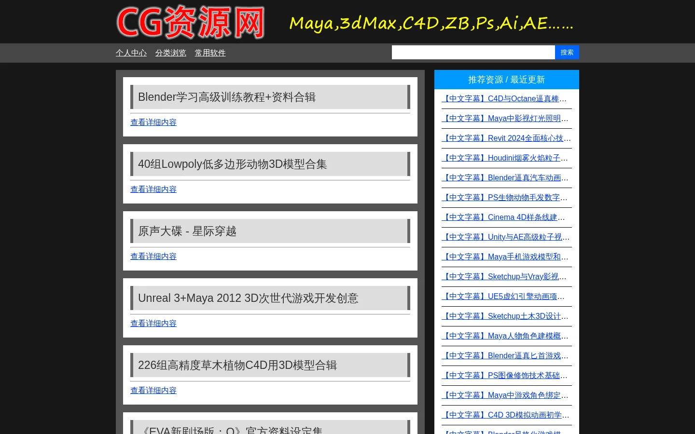Open sidebar link Sketchup与Vray影视
The image size is (695, 434).
[x=504, y=277]
